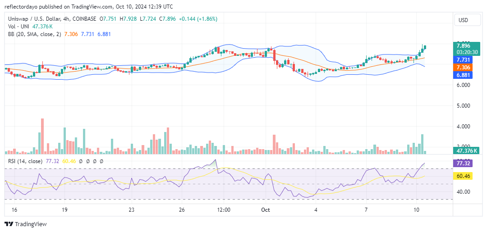Viewport: 487px width, 232px height.
Task: Click the 6.000 price axis label
Action: 463,85
